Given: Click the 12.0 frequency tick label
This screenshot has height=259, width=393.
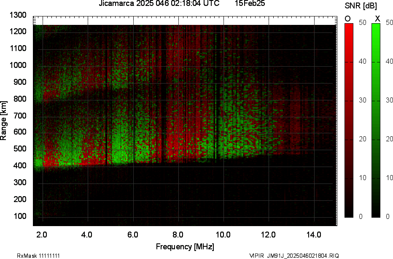Looking at the screenshot, I should pos(269,235).
